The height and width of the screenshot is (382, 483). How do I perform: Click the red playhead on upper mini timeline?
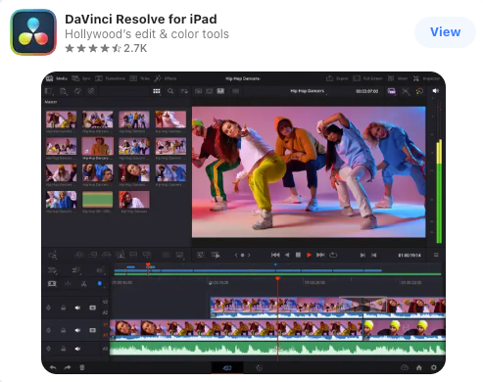(148, 264)
